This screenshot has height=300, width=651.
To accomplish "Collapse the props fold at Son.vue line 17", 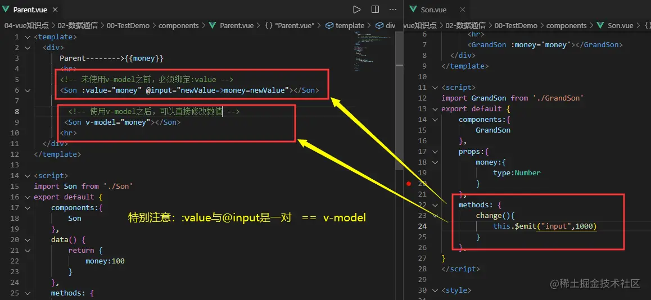I will pos(435,152).
